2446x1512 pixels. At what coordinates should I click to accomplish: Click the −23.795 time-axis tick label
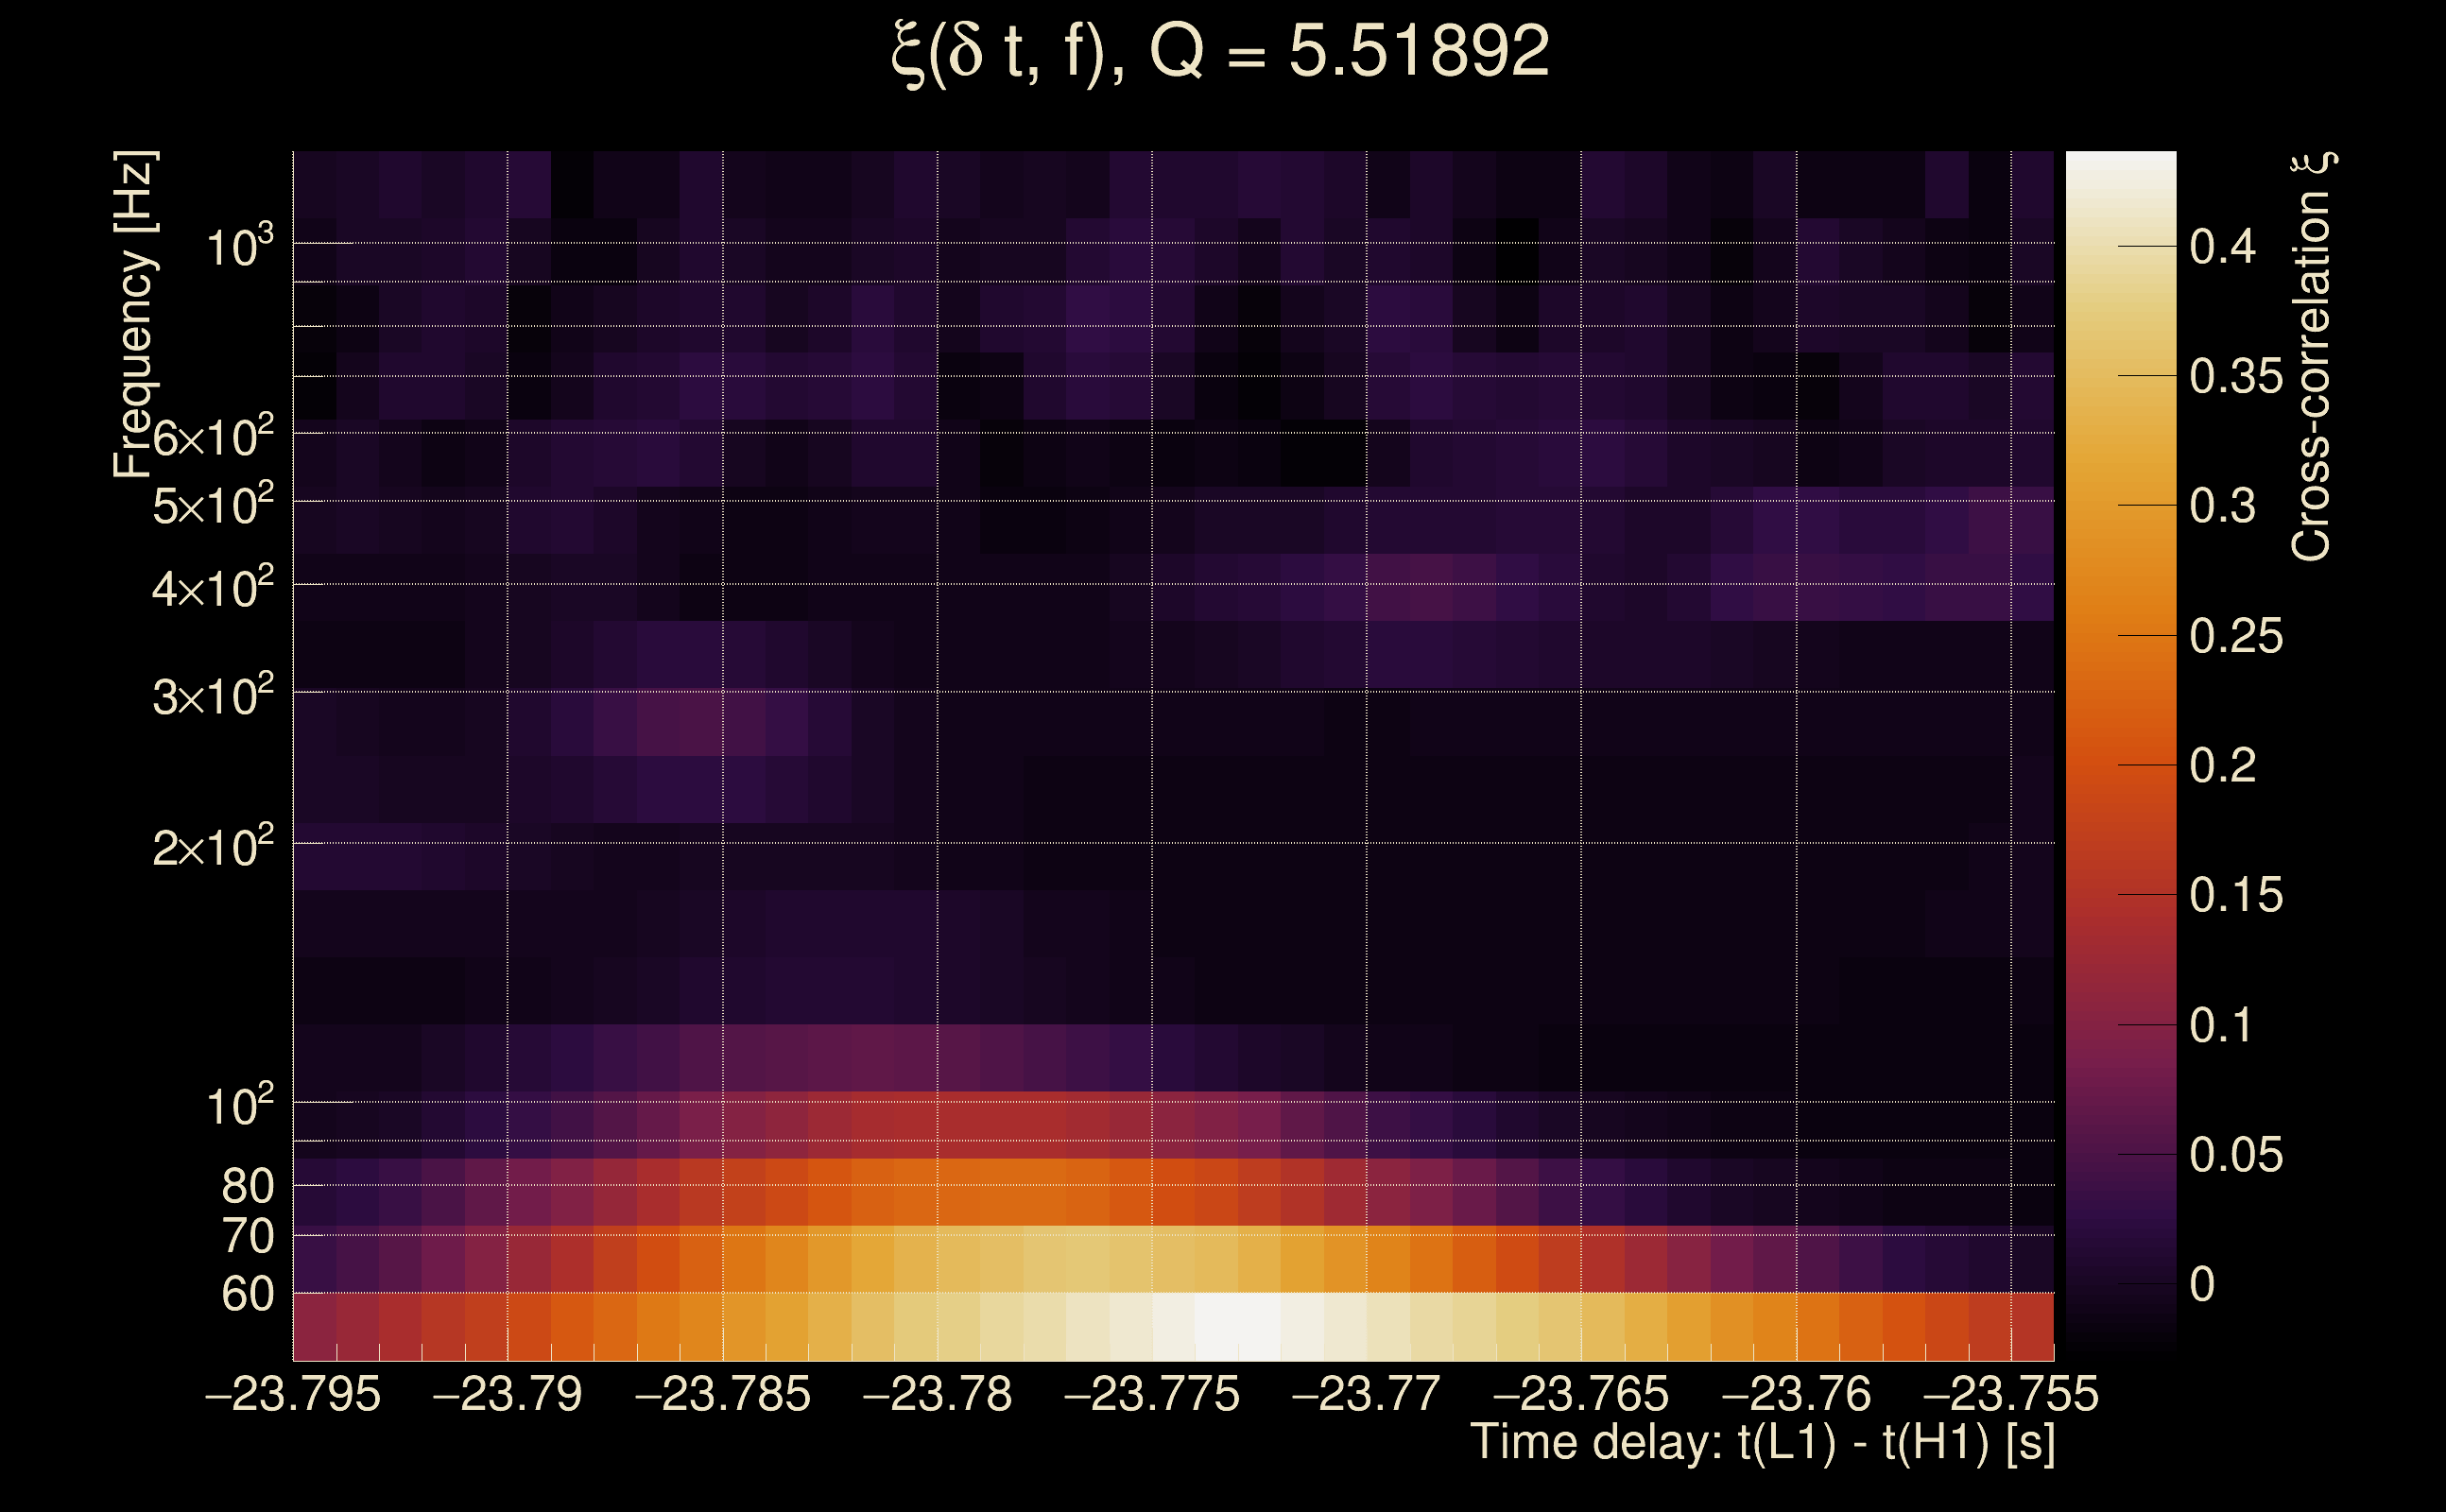click(x=293, y=1395)
